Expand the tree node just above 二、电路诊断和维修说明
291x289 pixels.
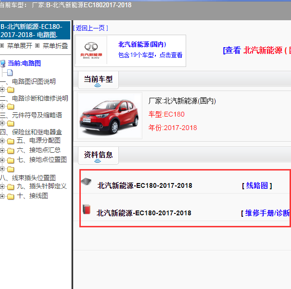(x=2, y=90)
